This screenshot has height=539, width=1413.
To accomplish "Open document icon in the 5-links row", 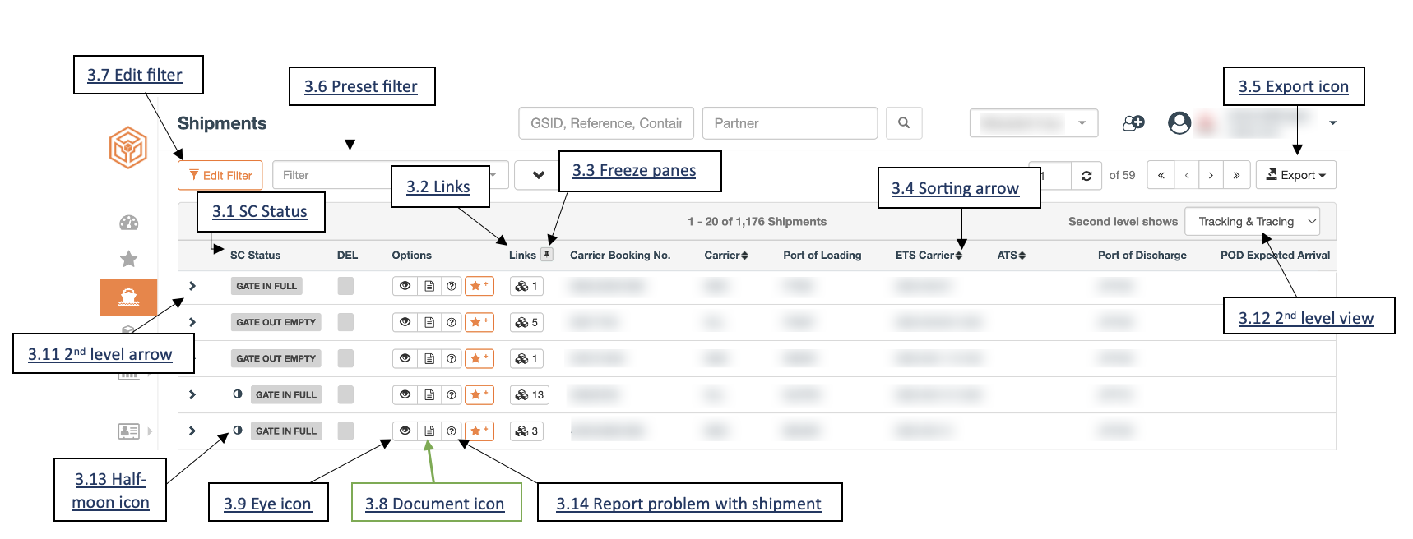I will (x=429, y=322).
